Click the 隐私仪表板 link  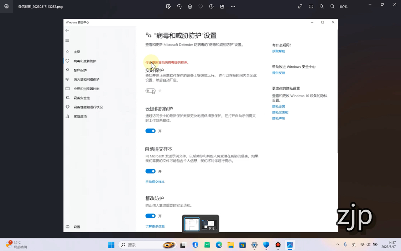coord(280,112)
